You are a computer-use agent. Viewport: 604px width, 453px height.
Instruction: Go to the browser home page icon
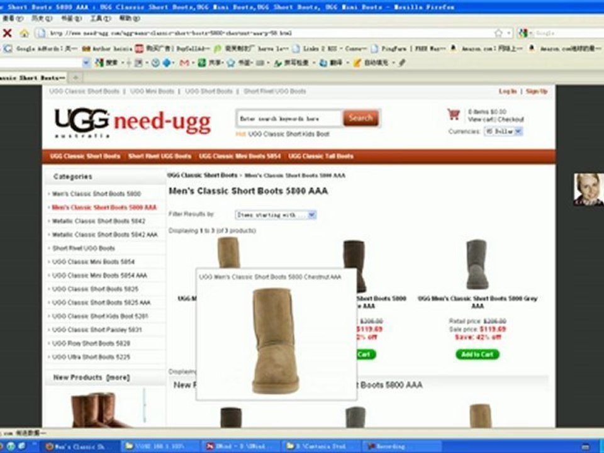click(x=25, y=33)
